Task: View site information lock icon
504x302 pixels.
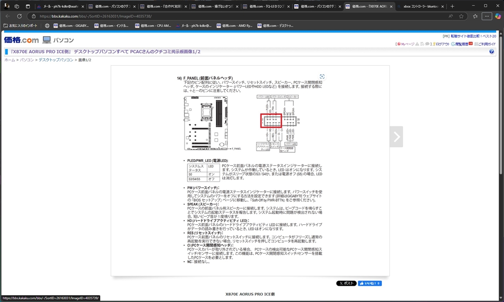Action: [x=33, y=16]
